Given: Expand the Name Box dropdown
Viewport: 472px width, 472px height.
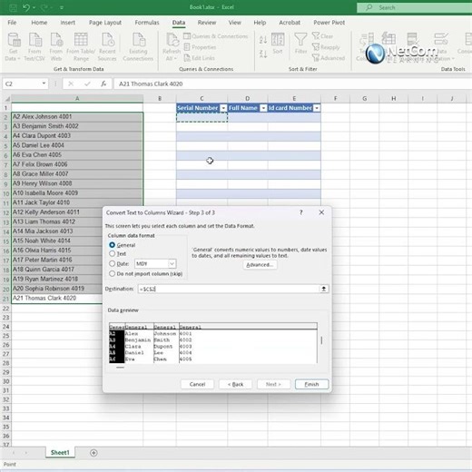Looking at the screenshot, I should pos(44,84).
